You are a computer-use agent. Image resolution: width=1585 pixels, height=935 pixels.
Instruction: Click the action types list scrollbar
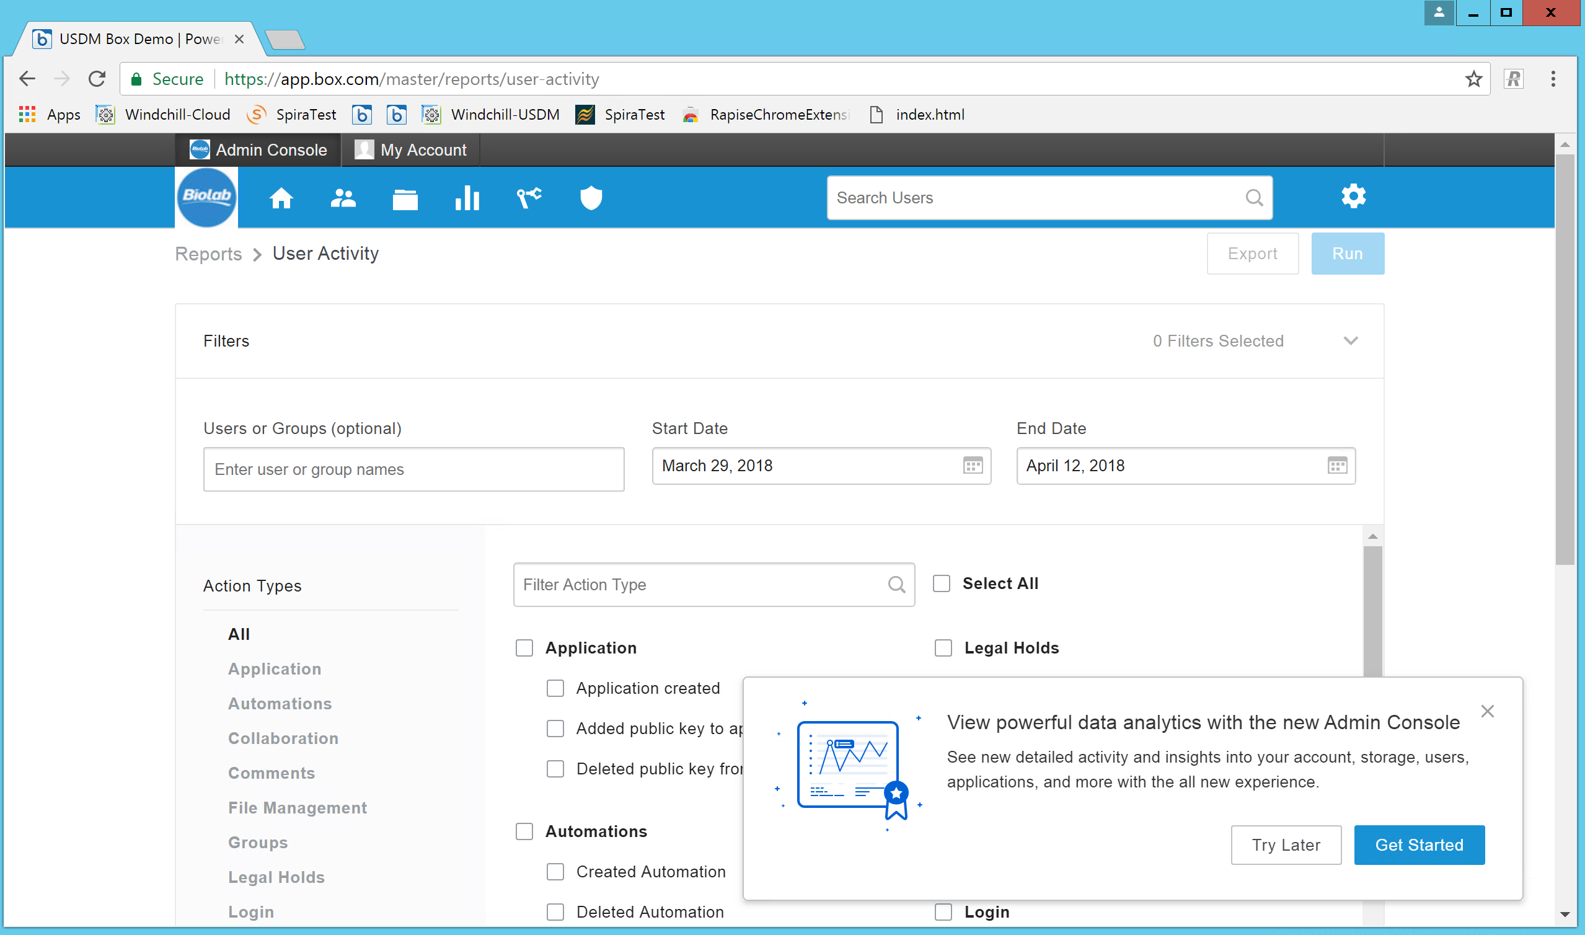click(1372, 605)
